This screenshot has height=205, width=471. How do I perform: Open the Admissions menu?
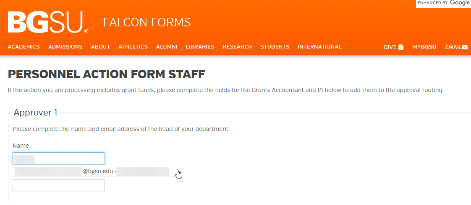coord(65,47)
